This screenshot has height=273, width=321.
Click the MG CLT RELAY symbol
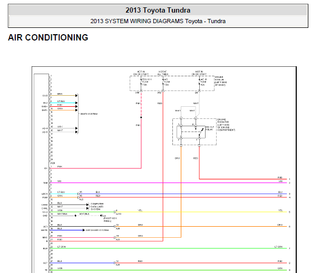pos(191,132)
